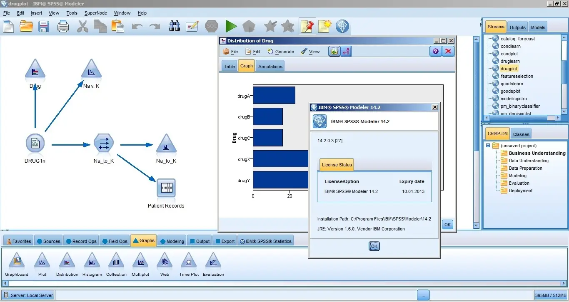Click OK in the Distribution of Drug window
The image size is (569, 302).
point(447,225)
